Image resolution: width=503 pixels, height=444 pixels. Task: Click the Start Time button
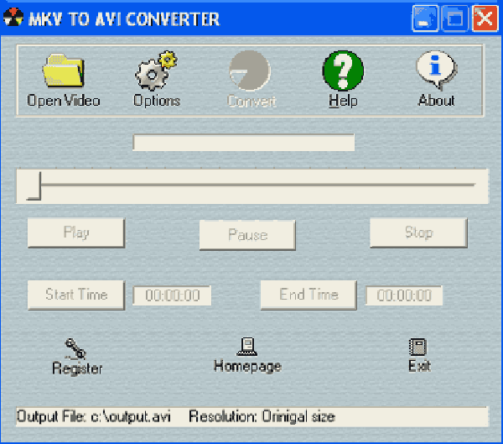coord(76,295)
